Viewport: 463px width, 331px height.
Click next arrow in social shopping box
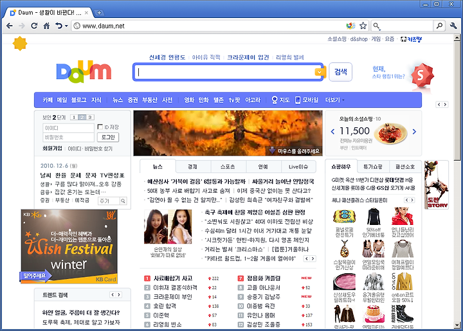pos(414,132)
